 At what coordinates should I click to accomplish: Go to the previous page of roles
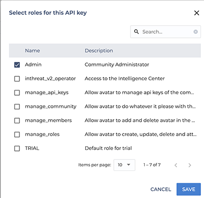point(176,165)
